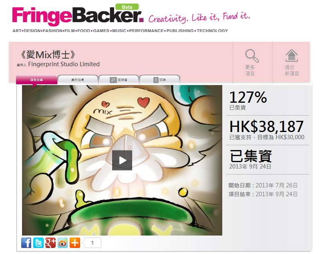Click the 127% funded figure
The height and width of the screenshot is (254, 322).
point(248,97)
